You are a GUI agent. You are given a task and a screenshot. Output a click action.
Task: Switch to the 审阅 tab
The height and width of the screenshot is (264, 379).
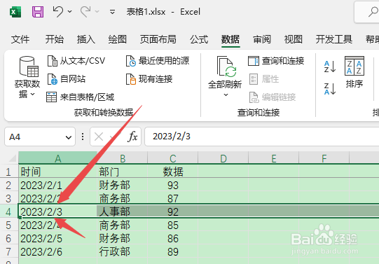[x=262, y=39]
